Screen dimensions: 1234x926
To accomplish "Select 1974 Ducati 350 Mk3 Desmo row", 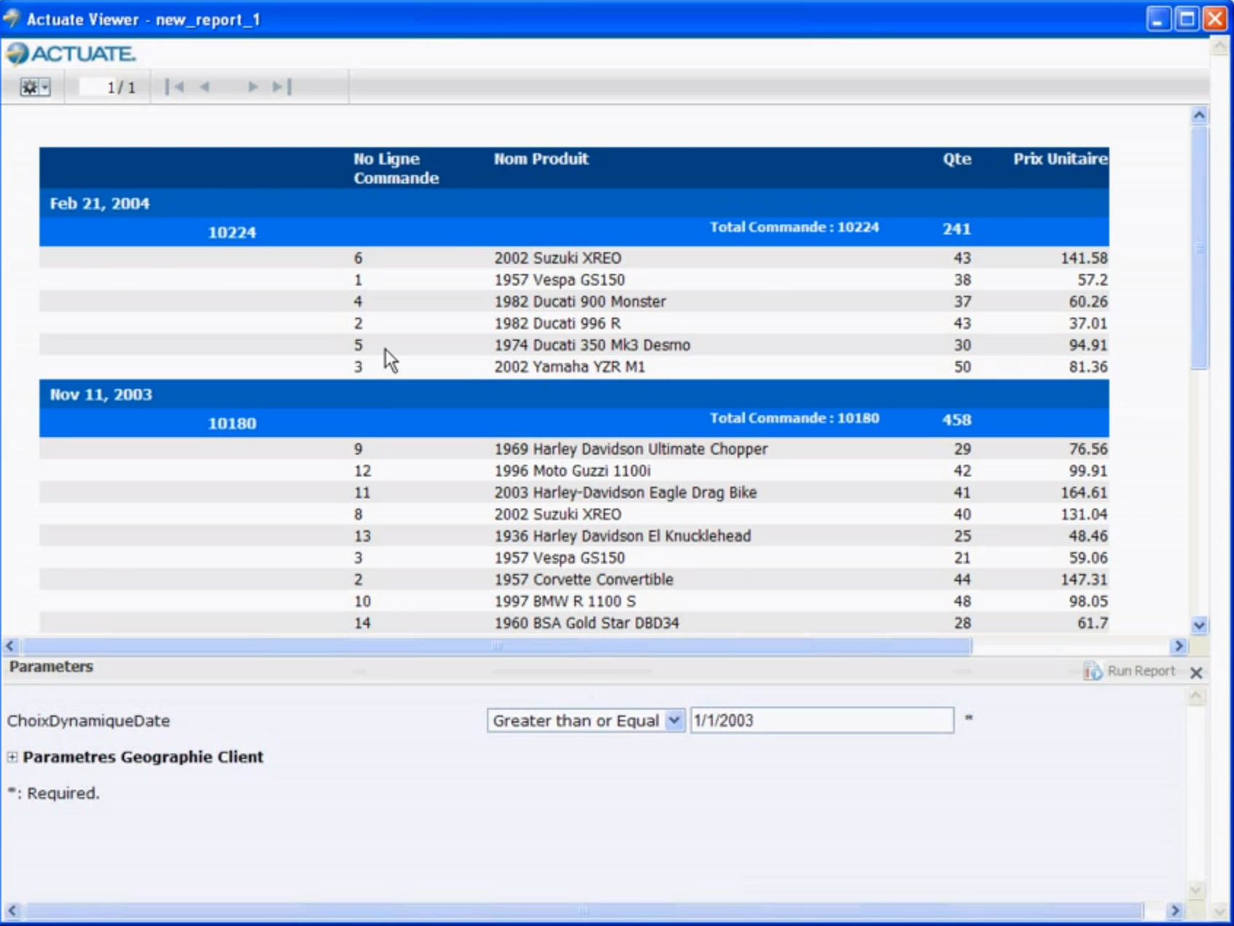I will click(574, 345).
